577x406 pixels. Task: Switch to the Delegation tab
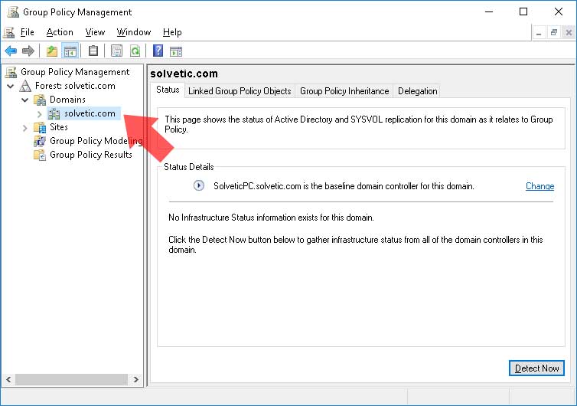[x=418, y=91]
